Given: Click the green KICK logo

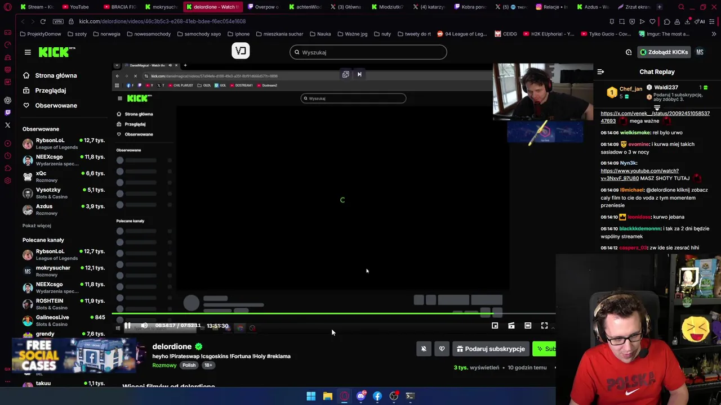Looking at the screenshot, I should [57, 52].
